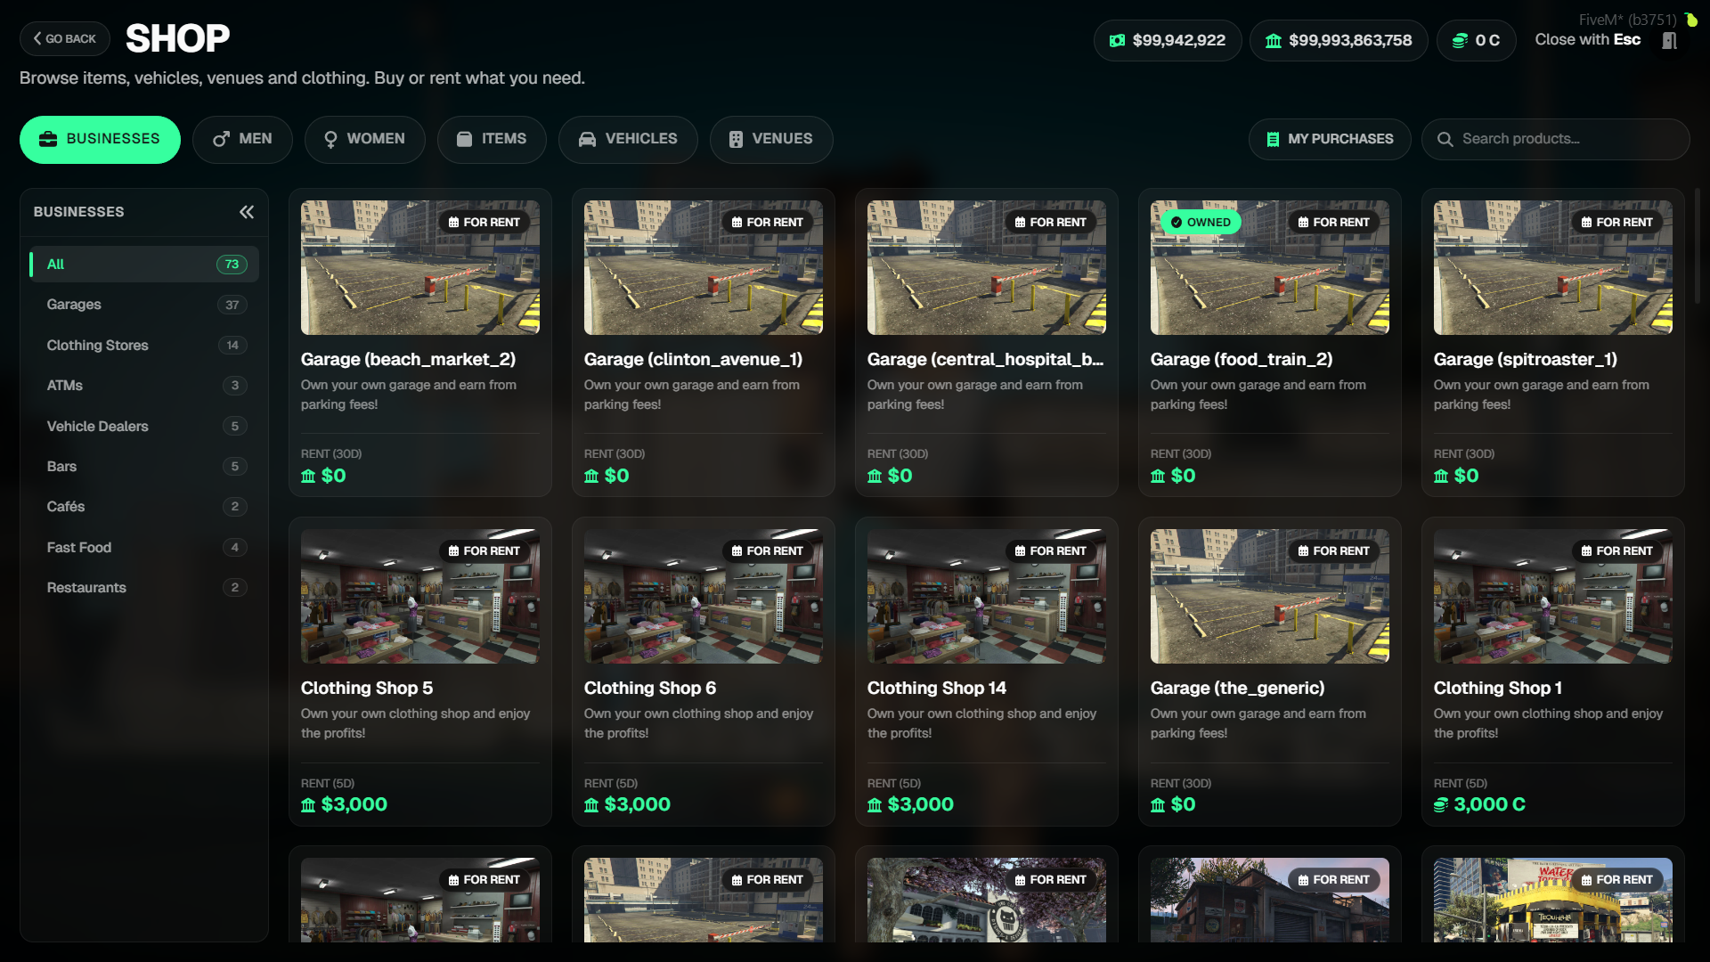Screen dimensions: 1710x962
Task: Open the Venues tab
Action: (x=770, y=139)
